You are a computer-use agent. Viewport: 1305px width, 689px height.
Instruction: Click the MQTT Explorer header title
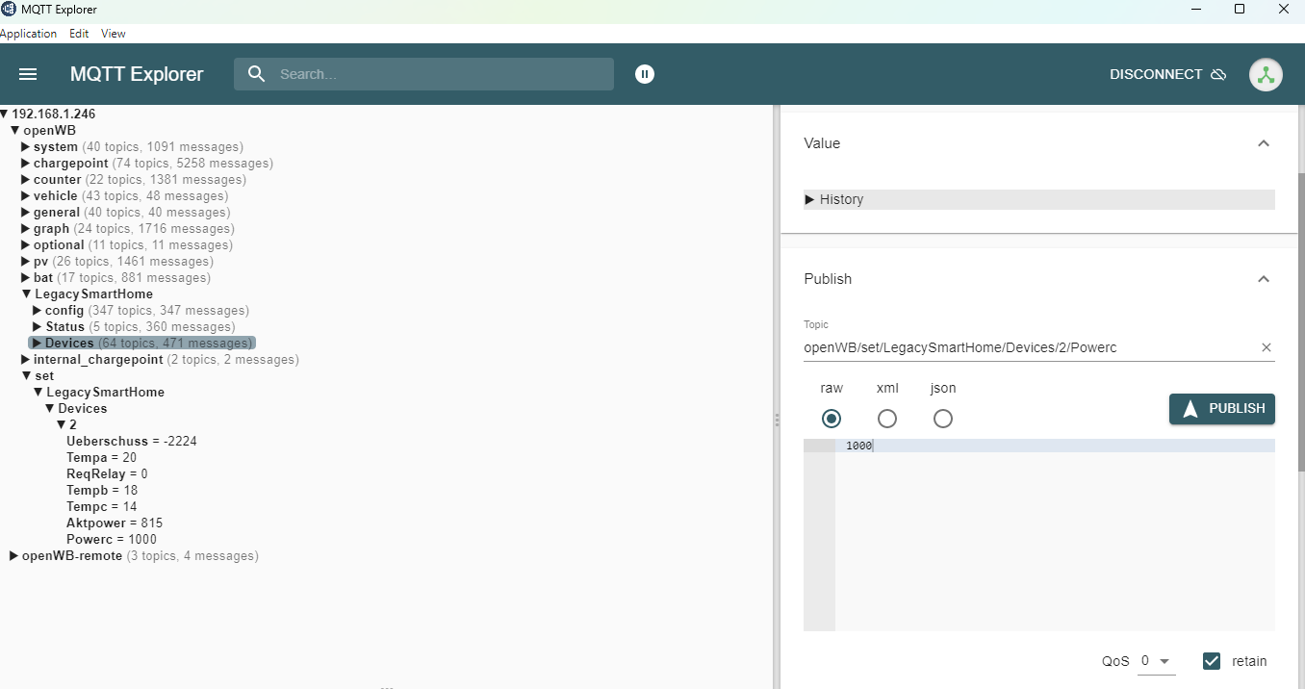pyautogui.click(x=137, y=74)
